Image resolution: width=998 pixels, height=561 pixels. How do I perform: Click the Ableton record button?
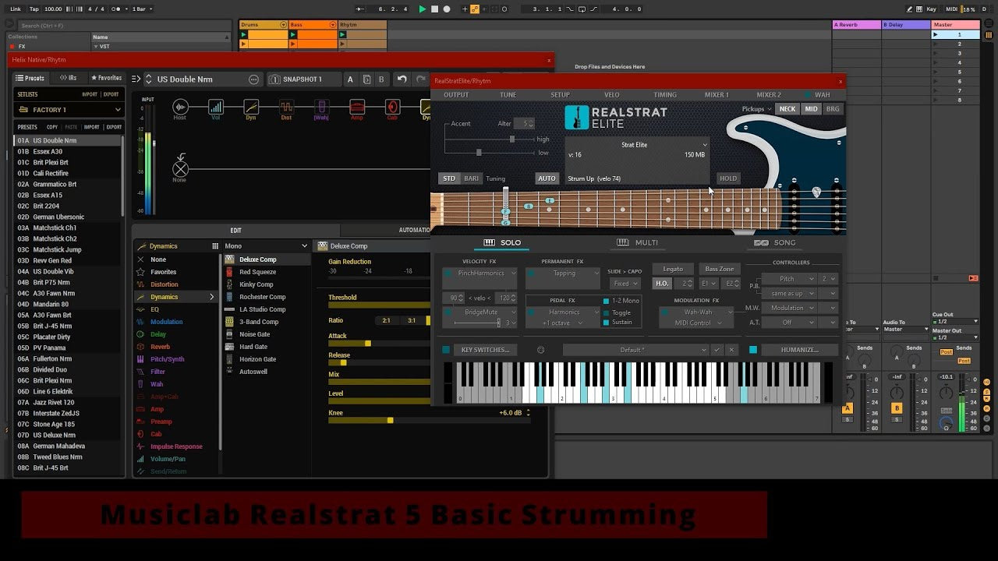[447, 9]
